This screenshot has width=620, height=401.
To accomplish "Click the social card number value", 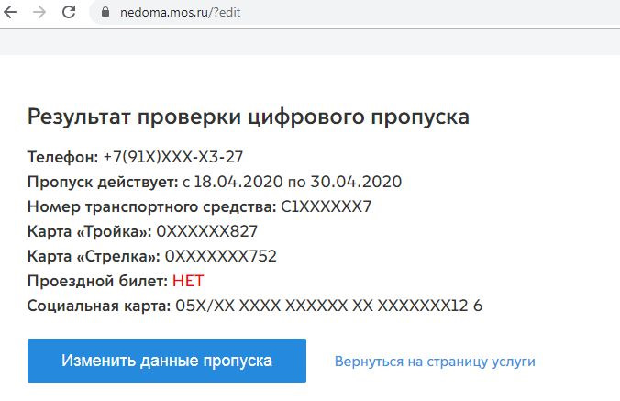I will [x=328, y=306].
